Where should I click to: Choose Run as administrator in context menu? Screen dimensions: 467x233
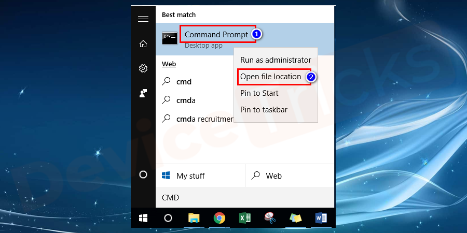[x=276, y=60]
